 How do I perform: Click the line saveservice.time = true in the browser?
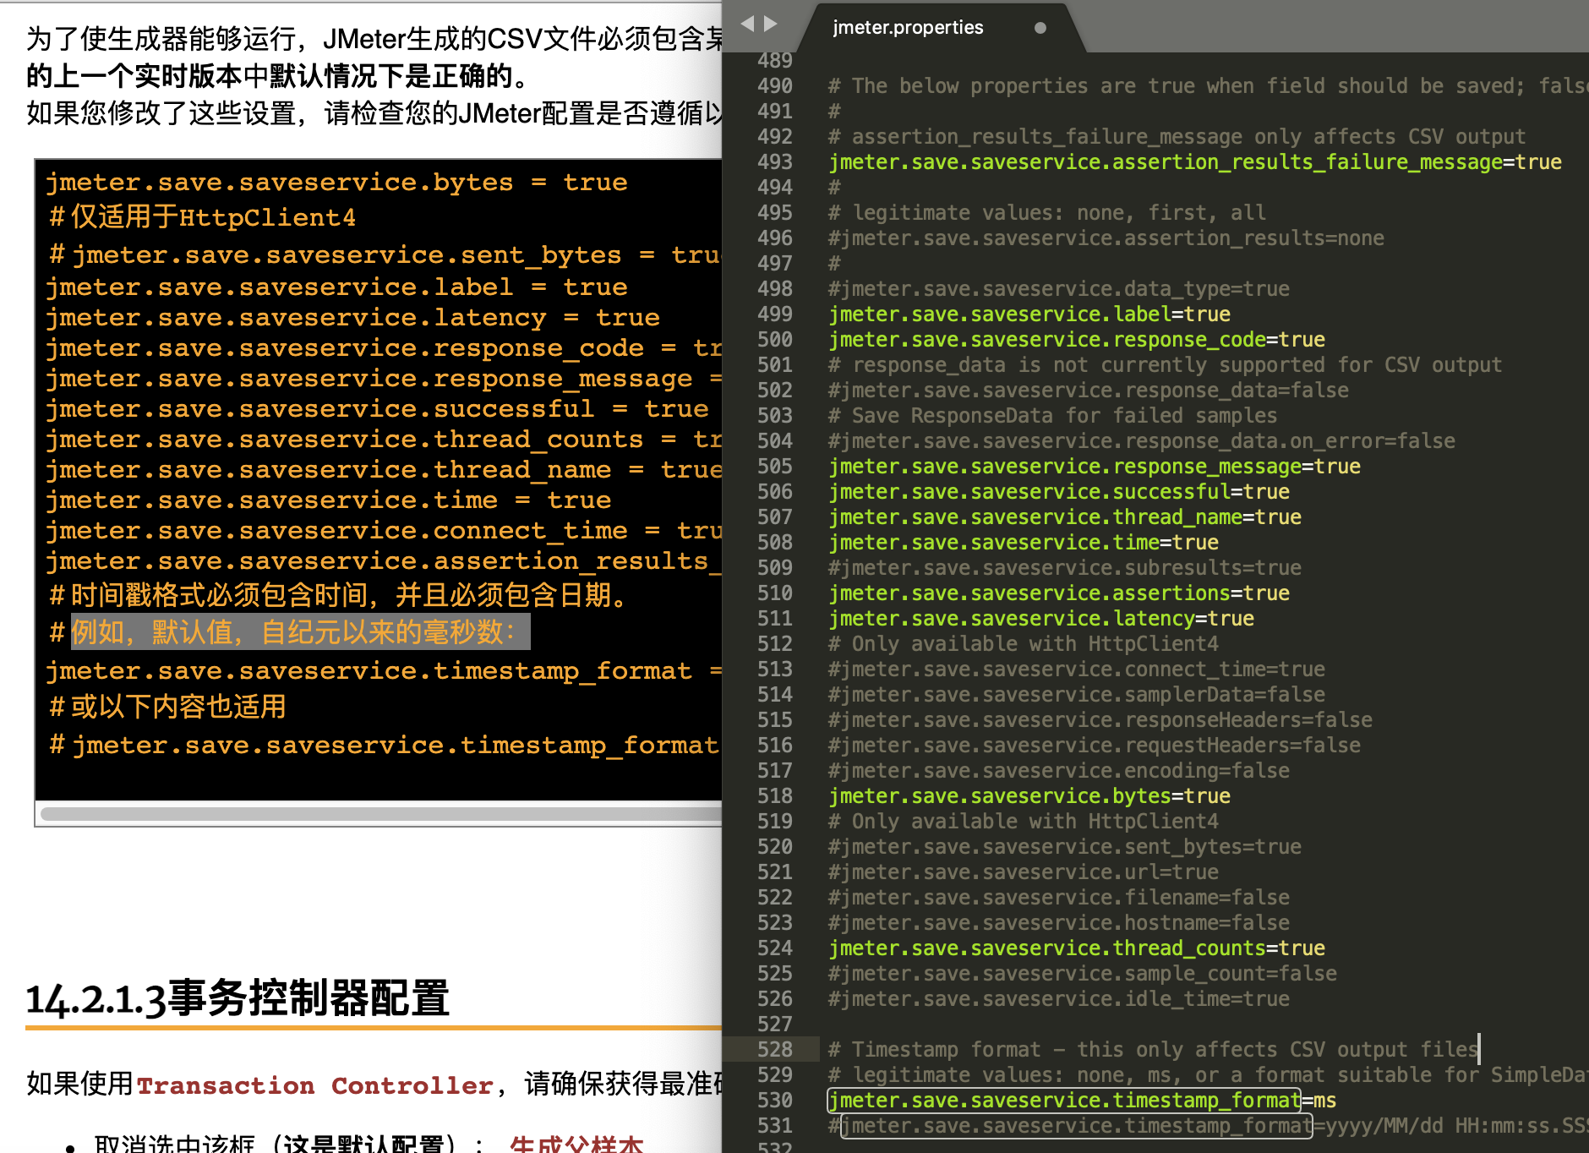pyautogui.click(x=328, y=500)
